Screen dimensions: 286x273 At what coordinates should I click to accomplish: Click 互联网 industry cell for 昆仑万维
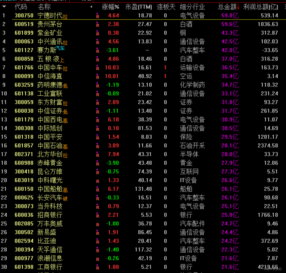click(189, 172)
